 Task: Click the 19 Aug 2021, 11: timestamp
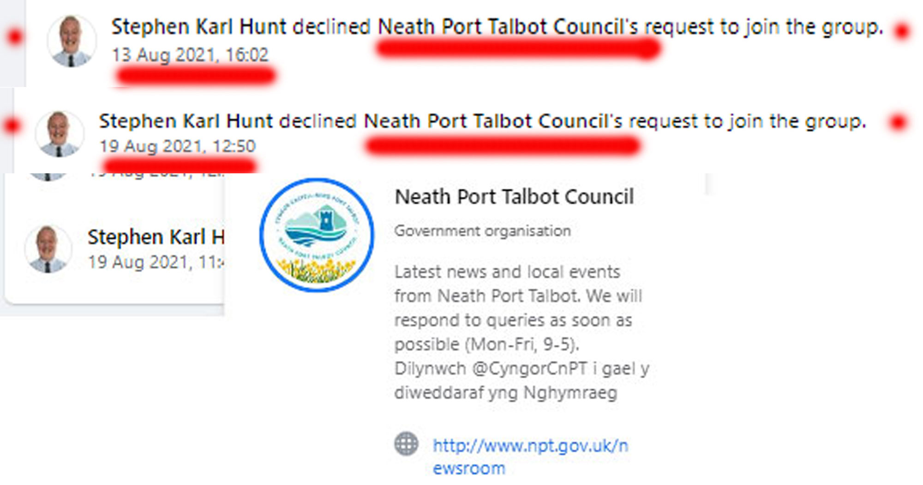[x=156, y=262]
